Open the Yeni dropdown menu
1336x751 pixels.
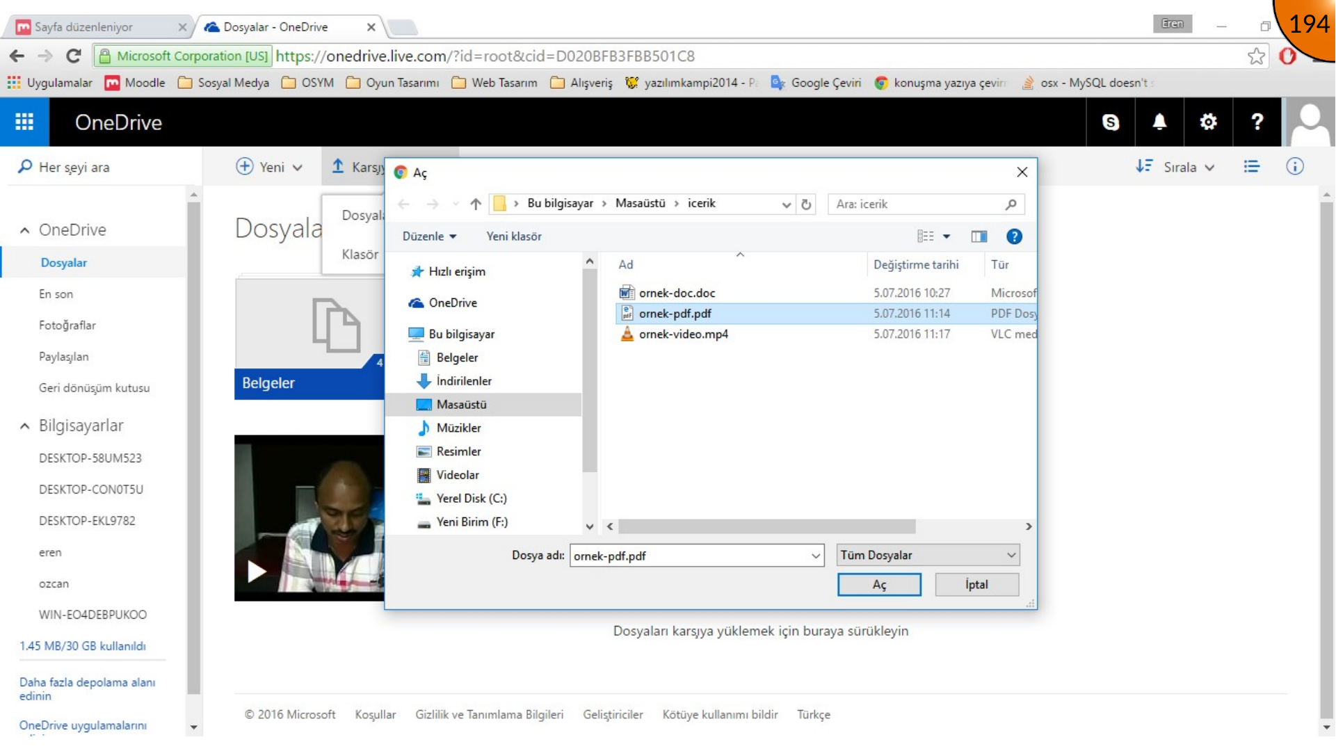[x=270, y=167]
